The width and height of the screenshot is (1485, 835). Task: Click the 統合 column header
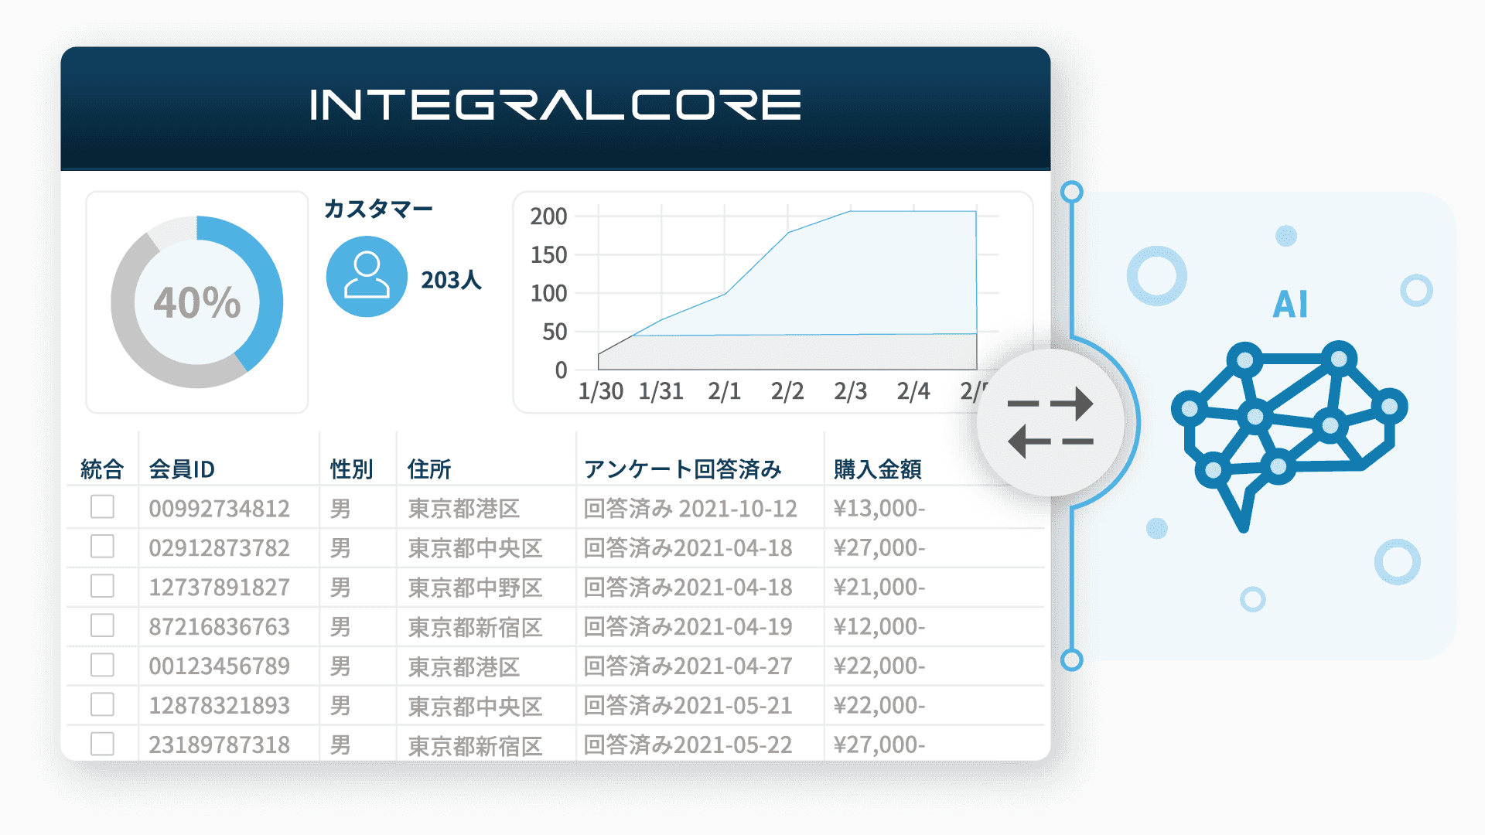click(x=102, y=469)
